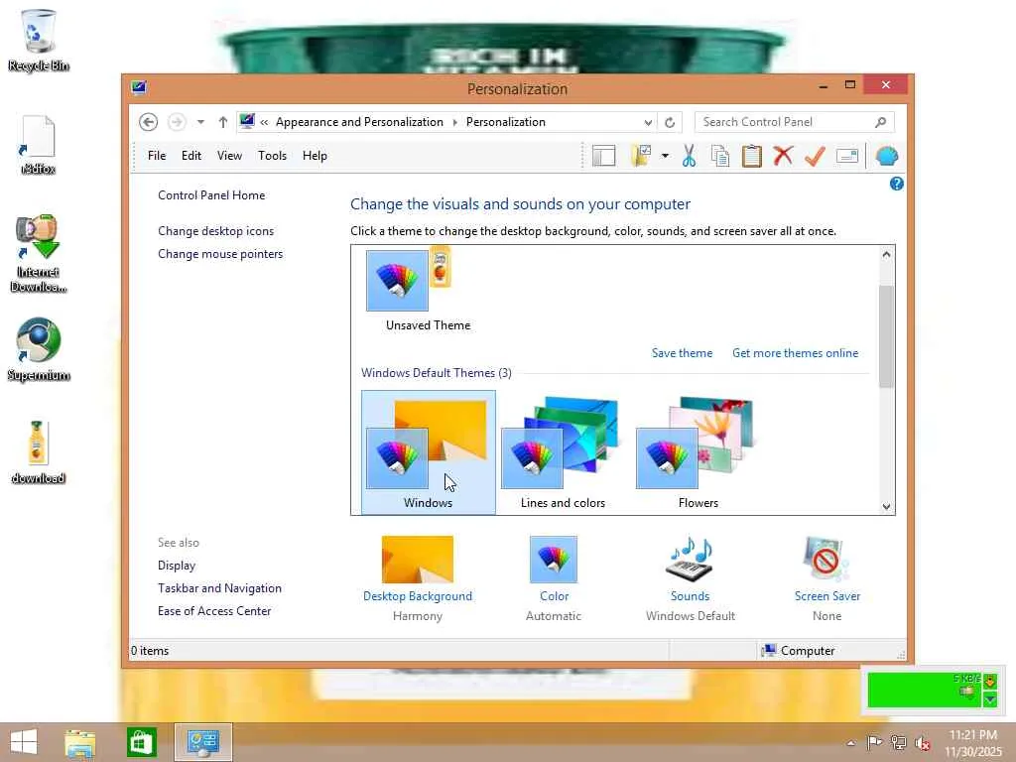Click the network tray icon

(898, 742)
